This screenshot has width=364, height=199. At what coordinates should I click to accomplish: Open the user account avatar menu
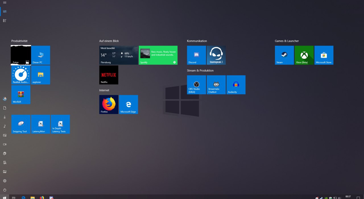pyautogui.click(x=5, y=99)
